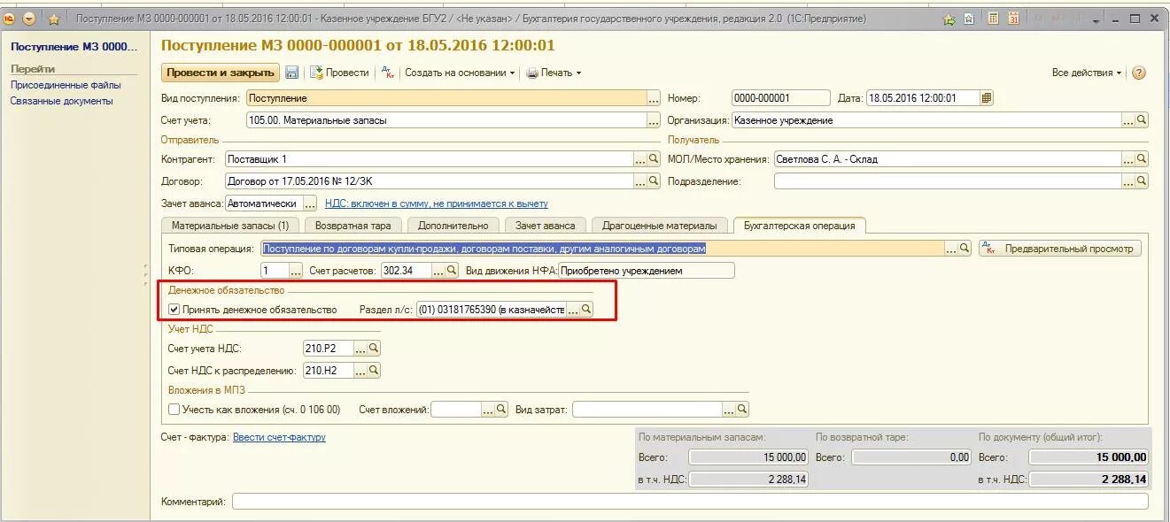Open the favorites star in title bar

coord(54,19)
